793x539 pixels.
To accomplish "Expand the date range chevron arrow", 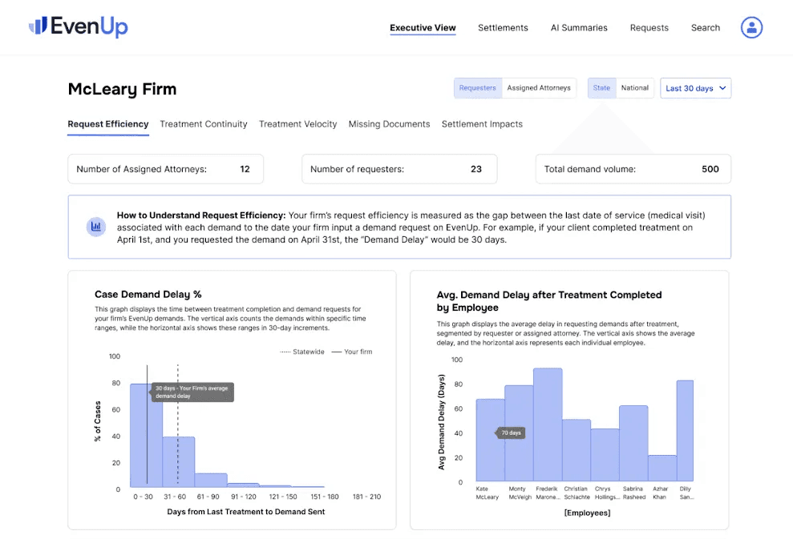I will point(722,88).
